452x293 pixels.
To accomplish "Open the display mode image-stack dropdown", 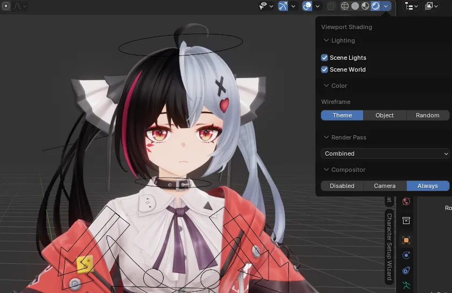I will click(x=431, y=6).
